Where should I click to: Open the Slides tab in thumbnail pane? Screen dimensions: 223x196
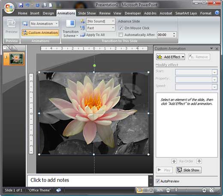(x=5, y=48)
